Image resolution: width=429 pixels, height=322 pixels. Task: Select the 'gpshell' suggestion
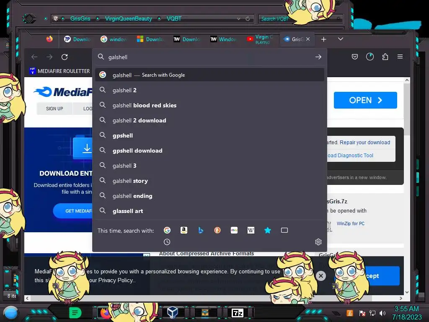[x=209, y=135]
